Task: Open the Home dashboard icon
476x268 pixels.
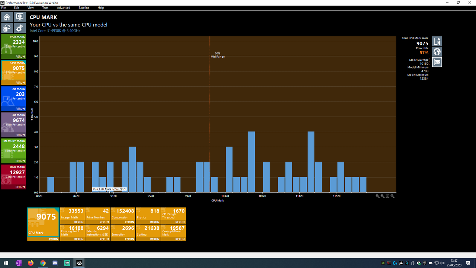Action: click(7, 17)
